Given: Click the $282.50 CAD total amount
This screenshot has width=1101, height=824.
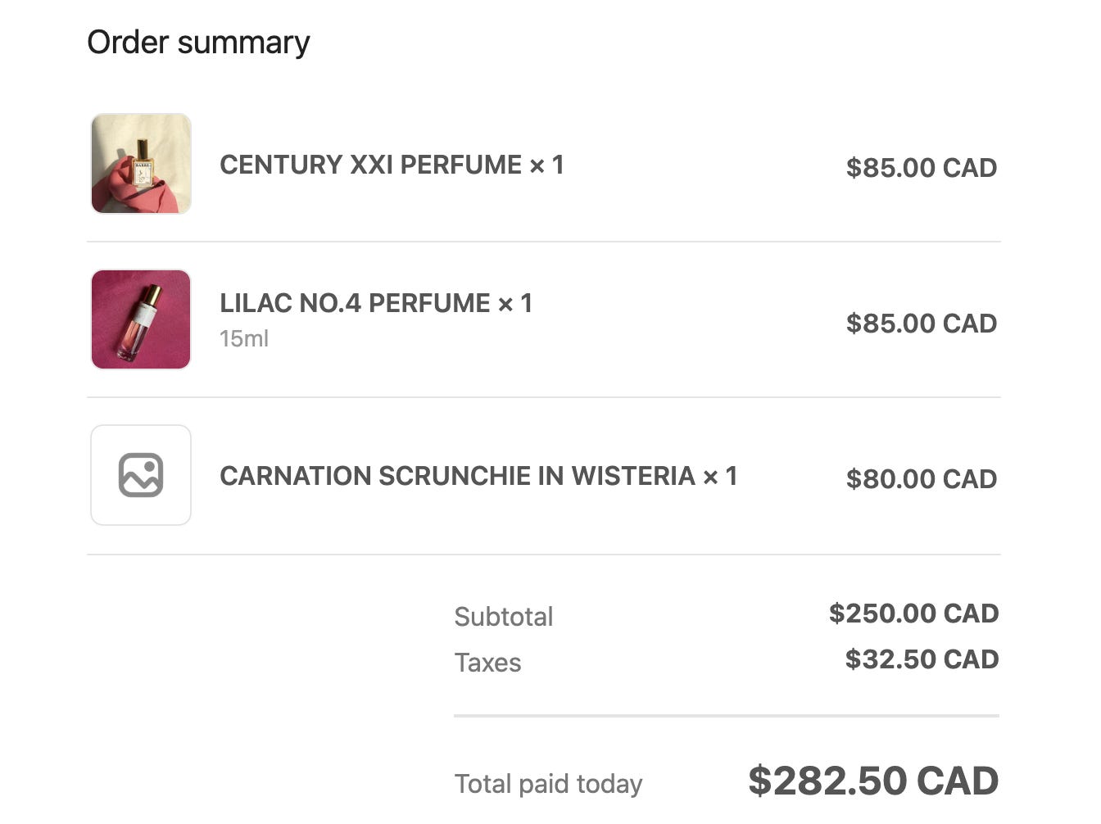Looking at the screenshot, I should [873, 781].
